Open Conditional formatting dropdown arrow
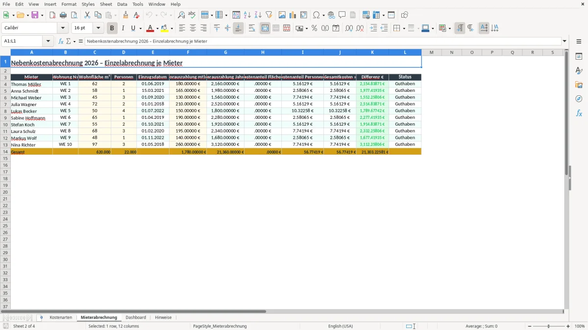Viewport: 588px width, 330px height. click(x=449, y=28)
